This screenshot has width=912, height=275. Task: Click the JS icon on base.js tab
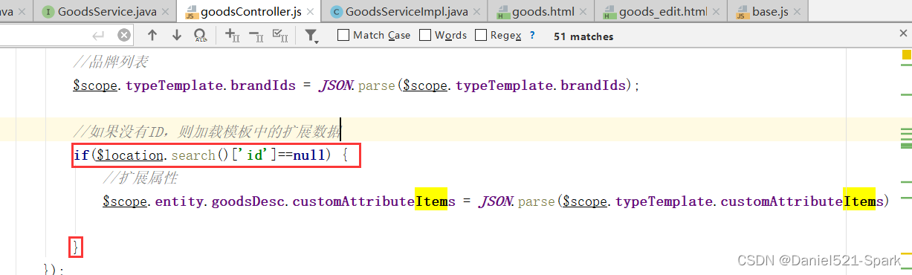tap(742, 12)
